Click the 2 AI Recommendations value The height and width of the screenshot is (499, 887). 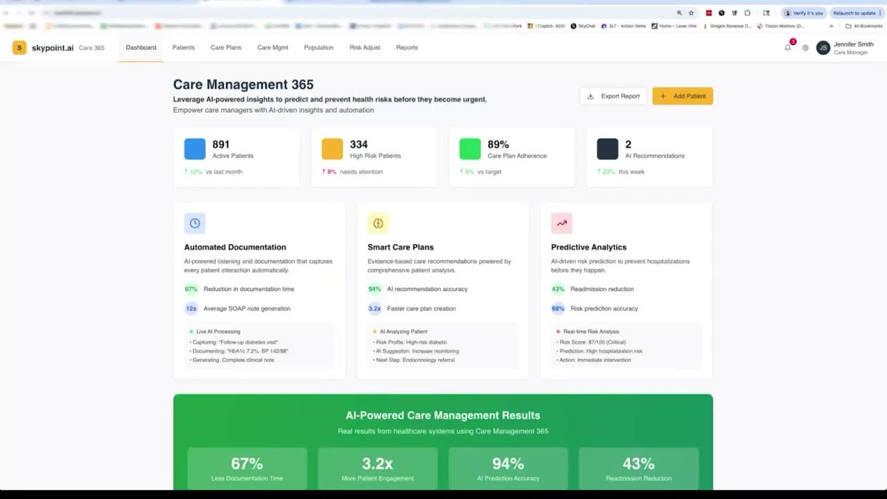click(x=629, y=144)
